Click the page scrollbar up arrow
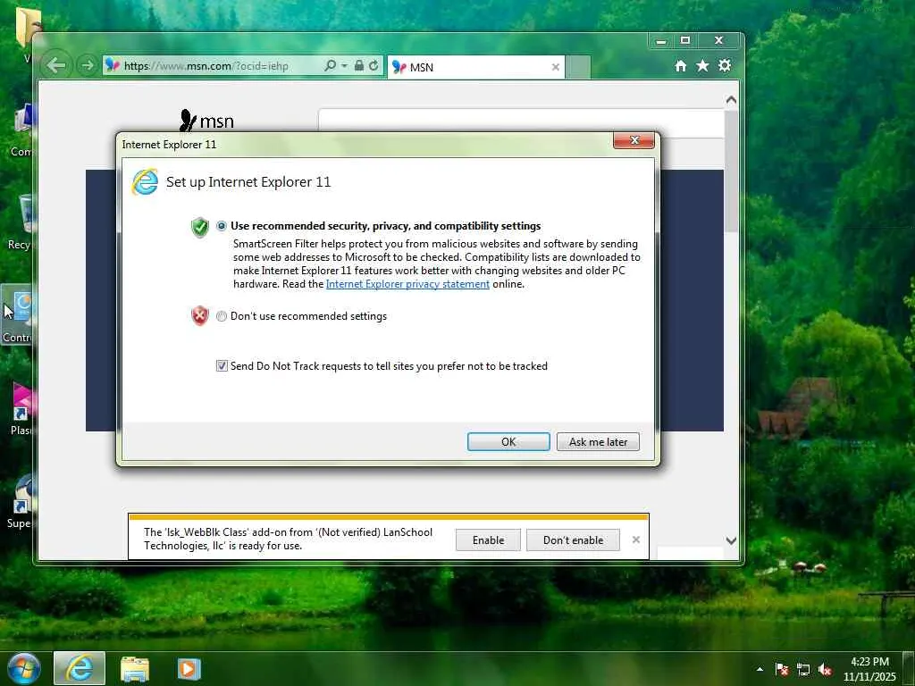Viewport: 915px width, 686px height. point(731,100)
